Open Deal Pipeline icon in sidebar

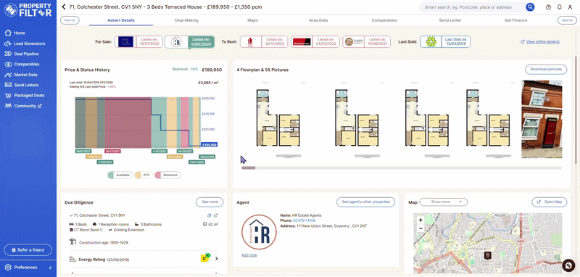(x=8, y=54)
